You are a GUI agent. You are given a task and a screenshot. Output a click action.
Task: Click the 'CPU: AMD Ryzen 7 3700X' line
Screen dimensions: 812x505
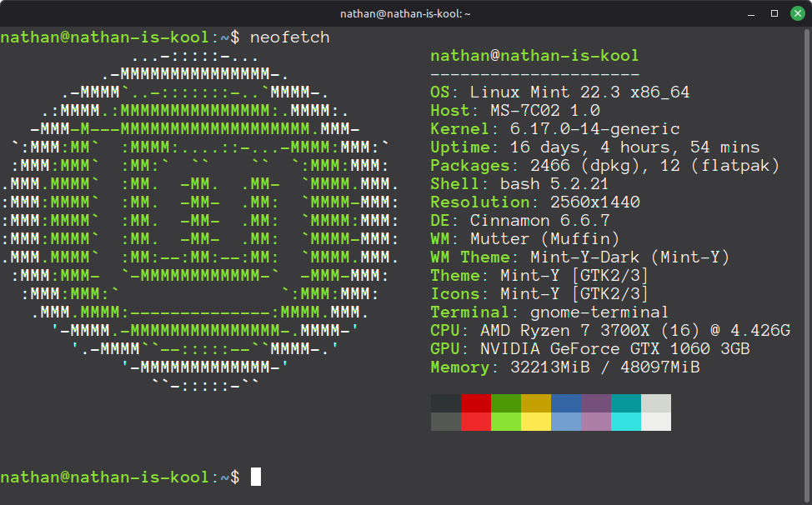click(x=610, y=331)
